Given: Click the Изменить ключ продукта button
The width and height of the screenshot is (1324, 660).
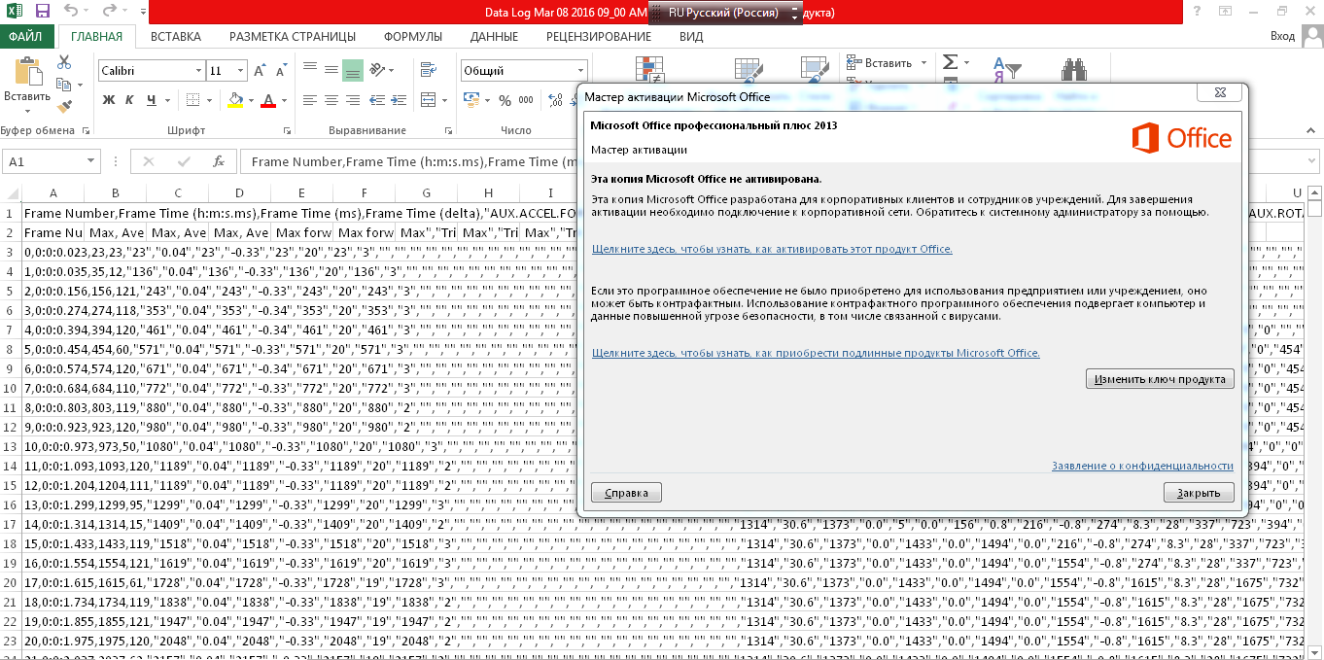Looking at the screenshot, I should click(x=1160, y=379).
